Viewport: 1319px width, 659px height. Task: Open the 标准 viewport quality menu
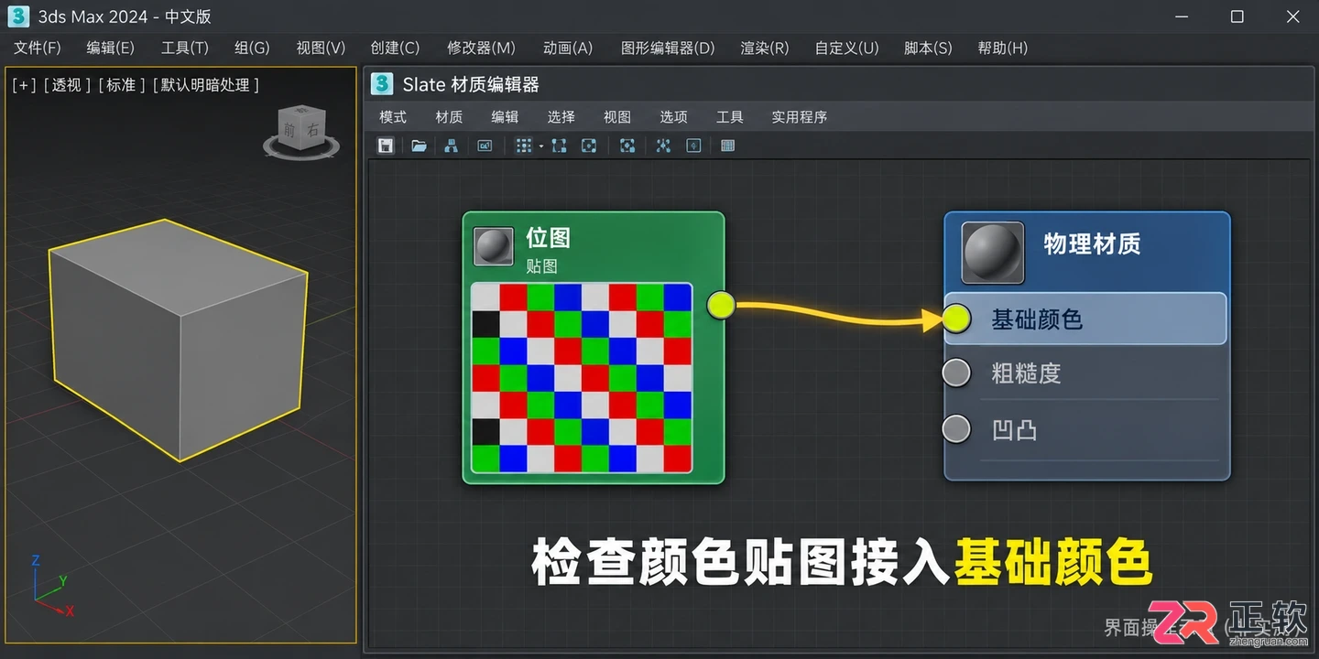click(121, 85)
